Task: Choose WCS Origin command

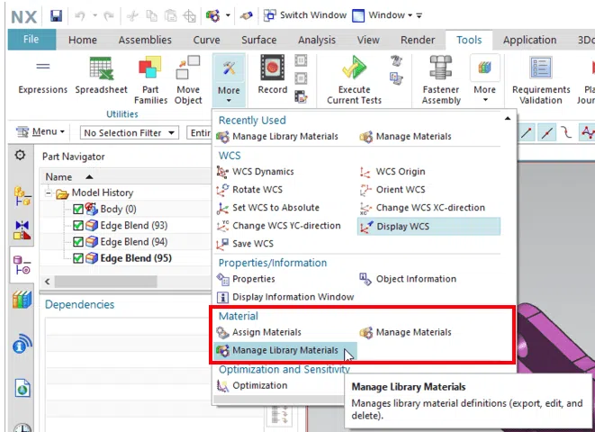Action: point(392,171)
